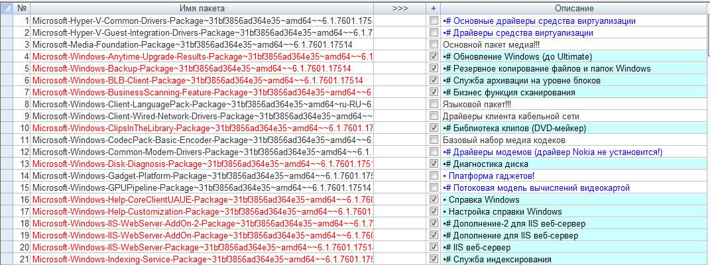The width and height of the screenshot is (710, 265).
Task: Select the Microsoft-Windows-ClipsInTheLibrary-Package name
Action: 202,128
